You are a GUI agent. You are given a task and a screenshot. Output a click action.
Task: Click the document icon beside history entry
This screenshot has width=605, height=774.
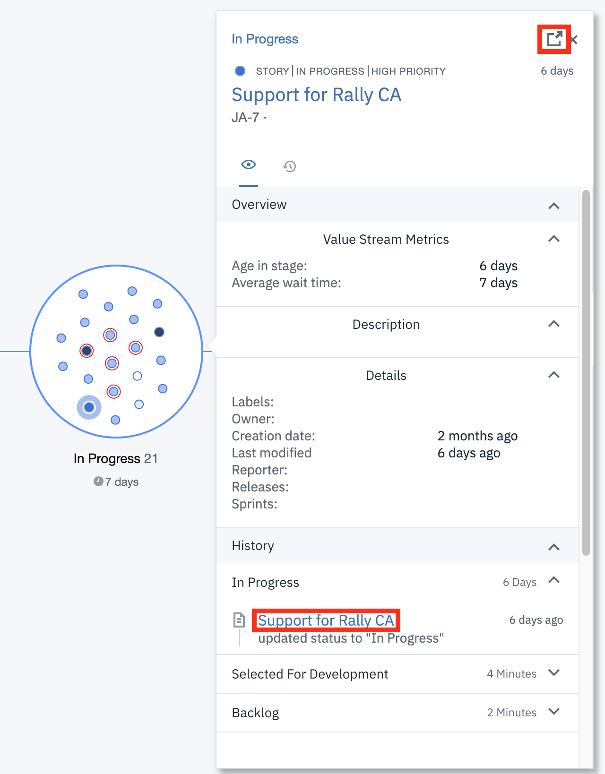point(239,620)
